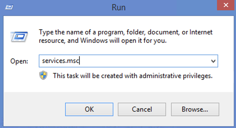Image resolution: width=236 pixels, height=128 pixels.
Task: Expand the Open history dropdown arrow
Action: (213, 61)
